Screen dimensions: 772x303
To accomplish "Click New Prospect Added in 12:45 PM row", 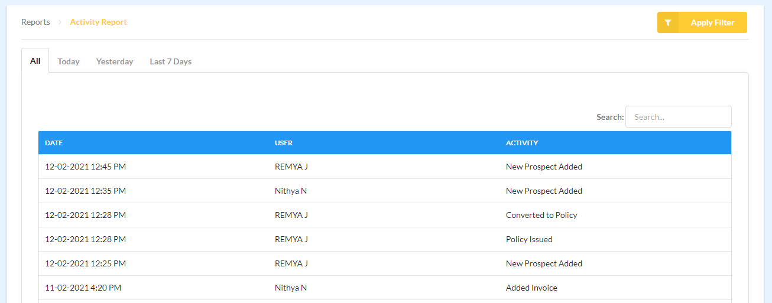I will pyautogui.click(x=544, y=167).
